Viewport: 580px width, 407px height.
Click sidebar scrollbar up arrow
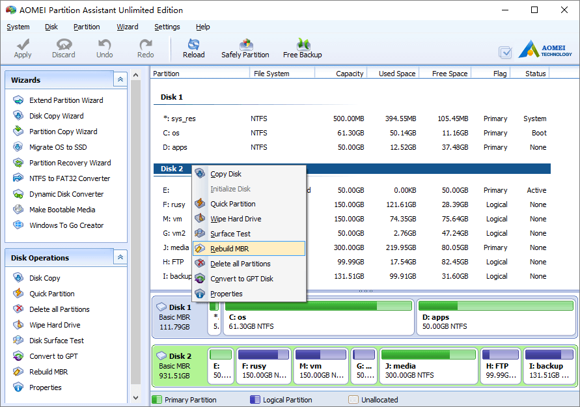coord(136,75)
